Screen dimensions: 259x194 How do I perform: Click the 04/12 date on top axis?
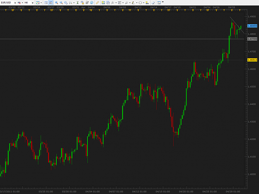coord(138,7)
